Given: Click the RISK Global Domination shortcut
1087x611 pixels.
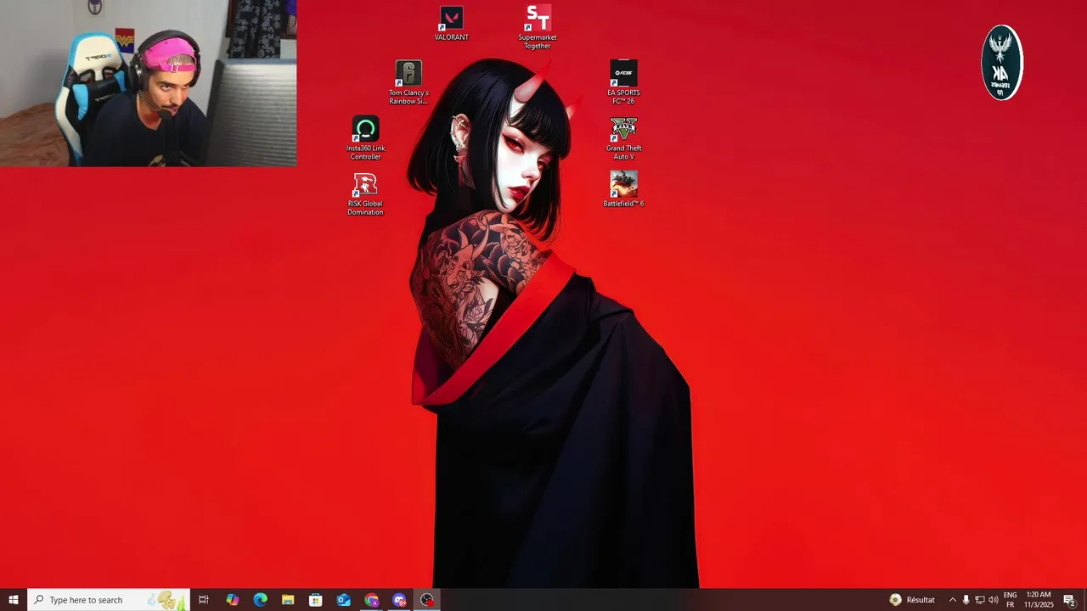Looking at the screenshot, I should [365, 194].
